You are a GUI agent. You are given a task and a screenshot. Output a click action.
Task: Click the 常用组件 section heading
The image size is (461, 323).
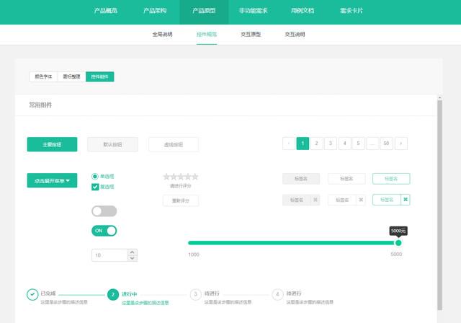tap(40, 105)
